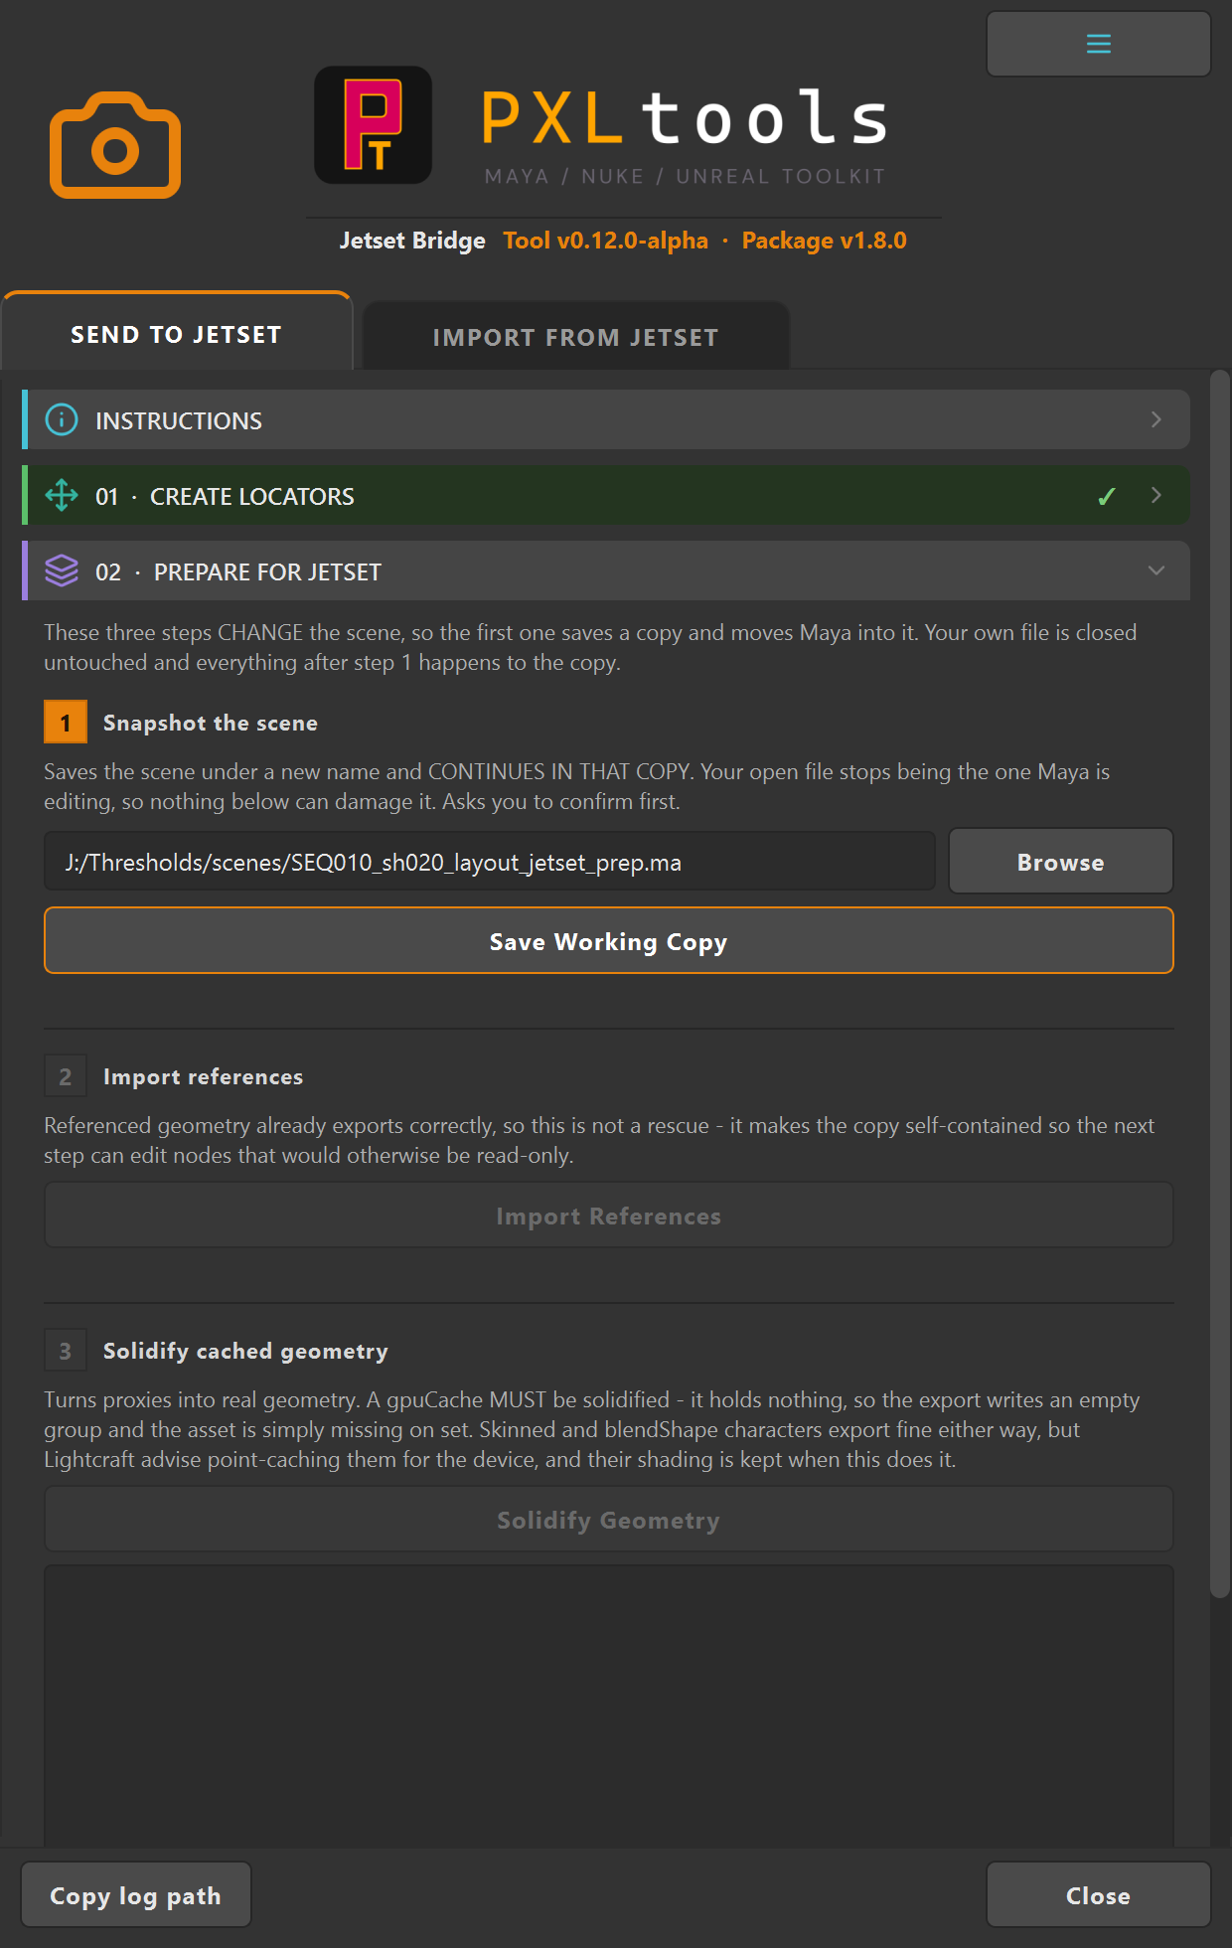Click the step 3 number badge
The height and width of the screenshot is (1948, 1232).
[x=66, y=1351]
